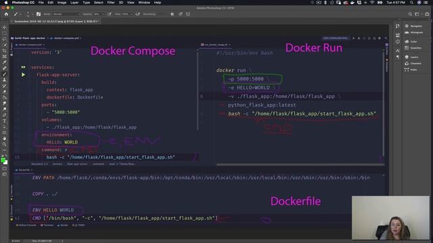Swap foreground and background colors
The height and width of the screenshot is (243, 433).
6,156
